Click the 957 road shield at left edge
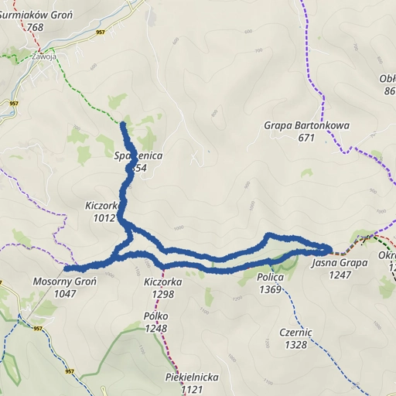This screenshot has width=396, height=396. pos(14,104)
